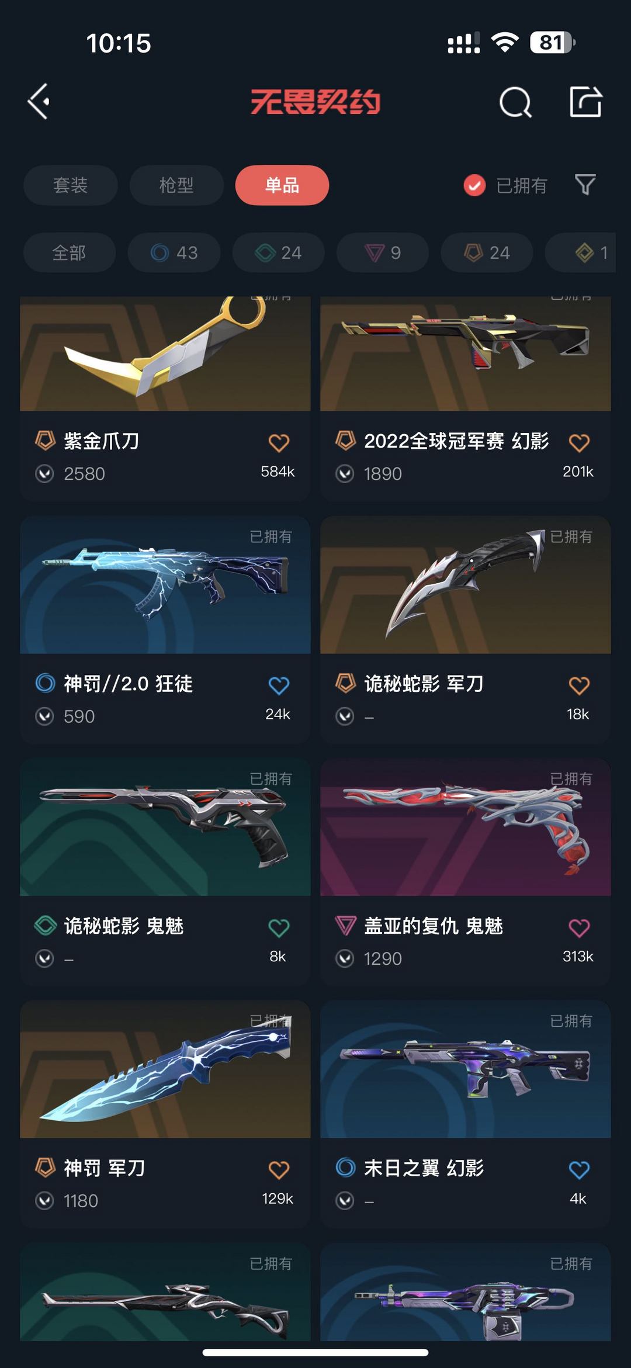Select the 单品 tab
This screenshot has width=631, height=1368.
tap(282, 185)
